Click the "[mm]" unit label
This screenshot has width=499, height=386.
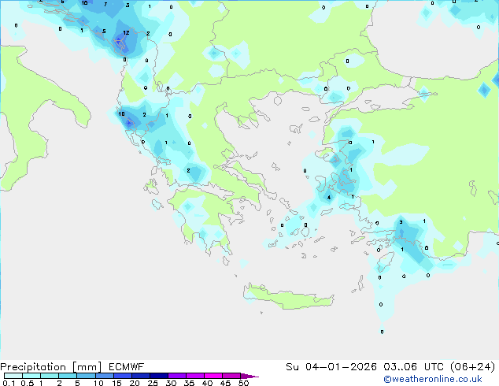coord(87,367)
